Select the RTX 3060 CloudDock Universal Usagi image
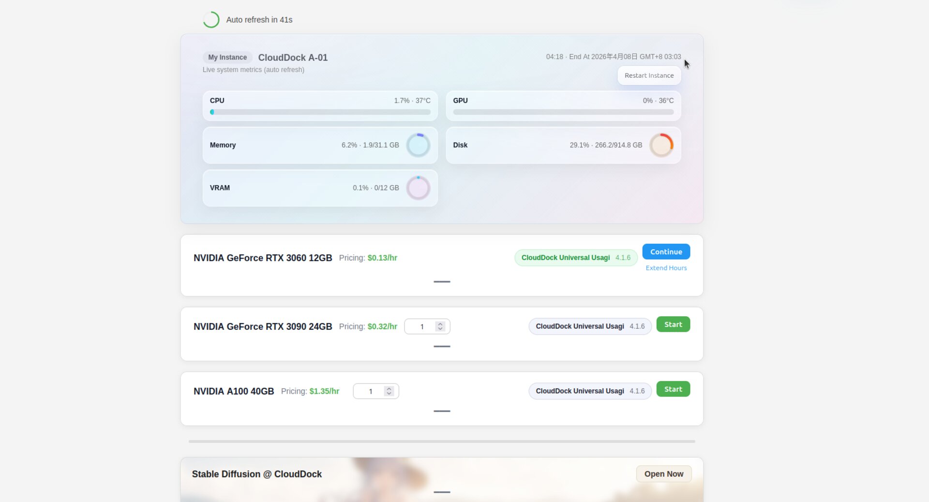929x502 pixels. point(575,258)
